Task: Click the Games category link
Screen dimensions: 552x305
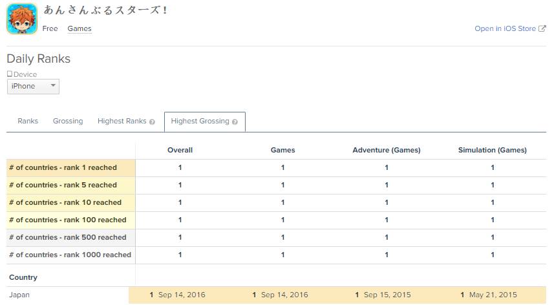Action: click(80, 28)
